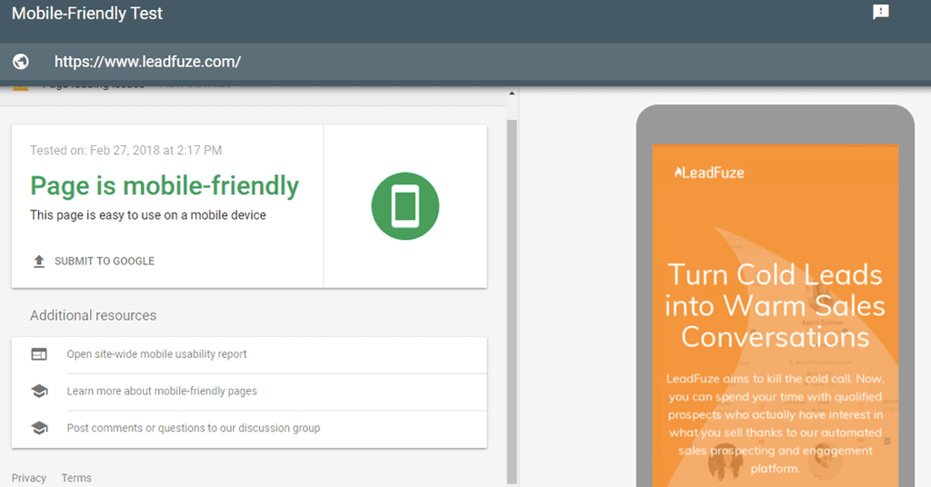Edit the URL field https://www.leadfuze.com/

[x=147, y=62]
